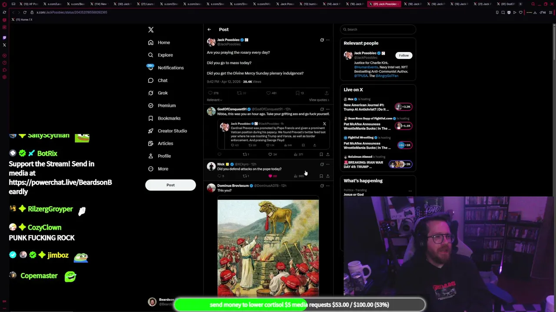Join Rex's New American Journal live space

pyautogui.click(x=404, y=107)
